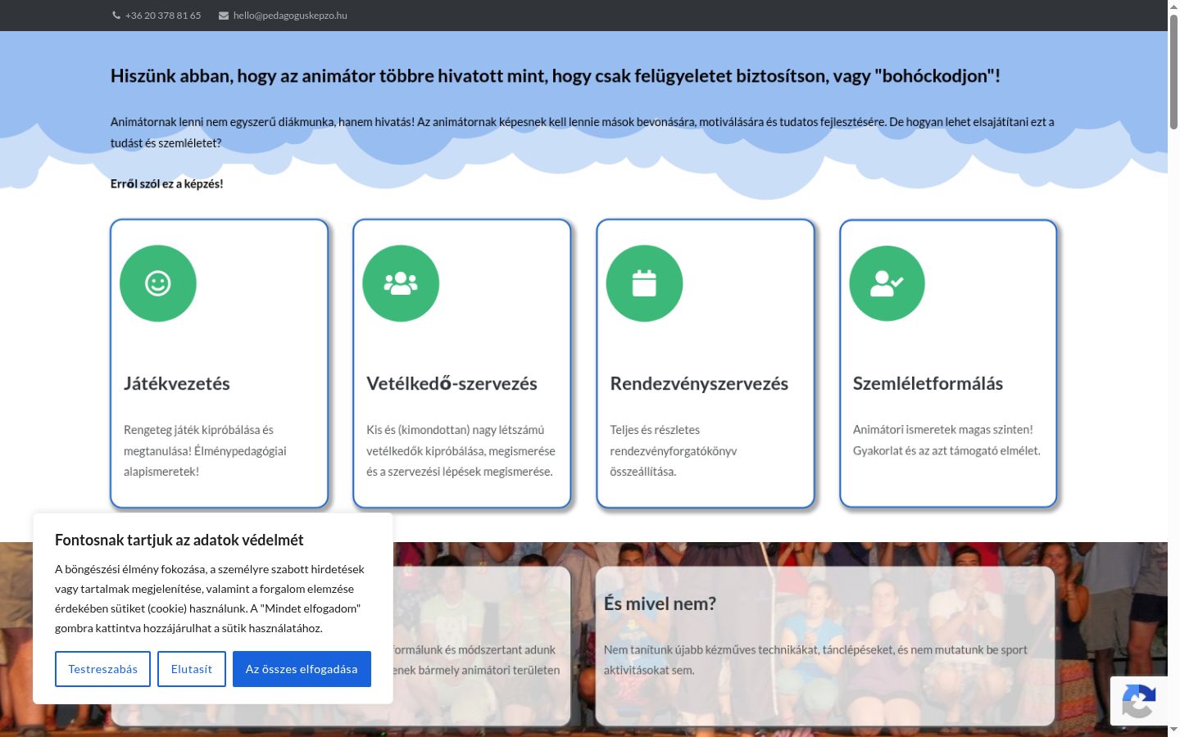Image resolution: width=1180 pixels, height=737 pixels.
Task: Accept all cookies via Az összes elfogadása
Action: (302, 669)
